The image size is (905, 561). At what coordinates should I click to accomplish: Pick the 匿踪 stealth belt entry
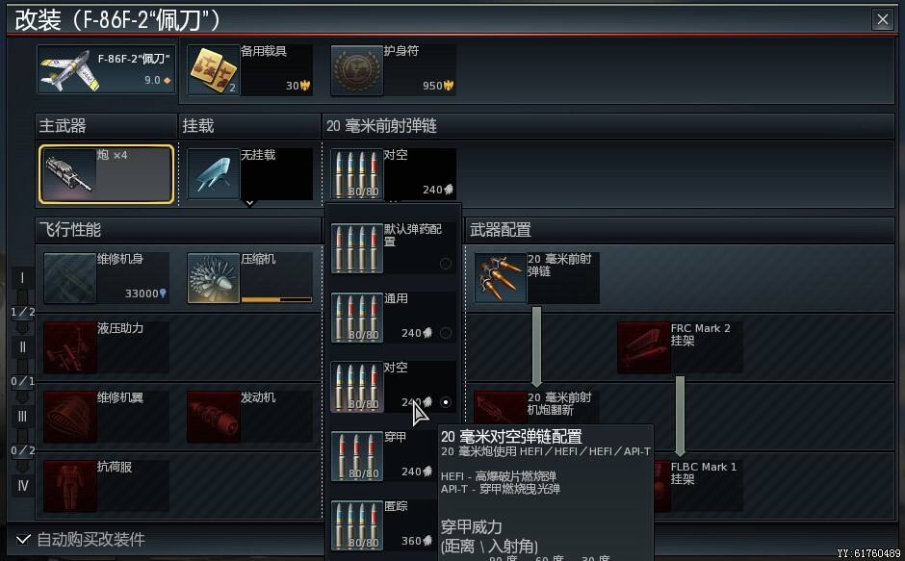click(x=384, y=525)
